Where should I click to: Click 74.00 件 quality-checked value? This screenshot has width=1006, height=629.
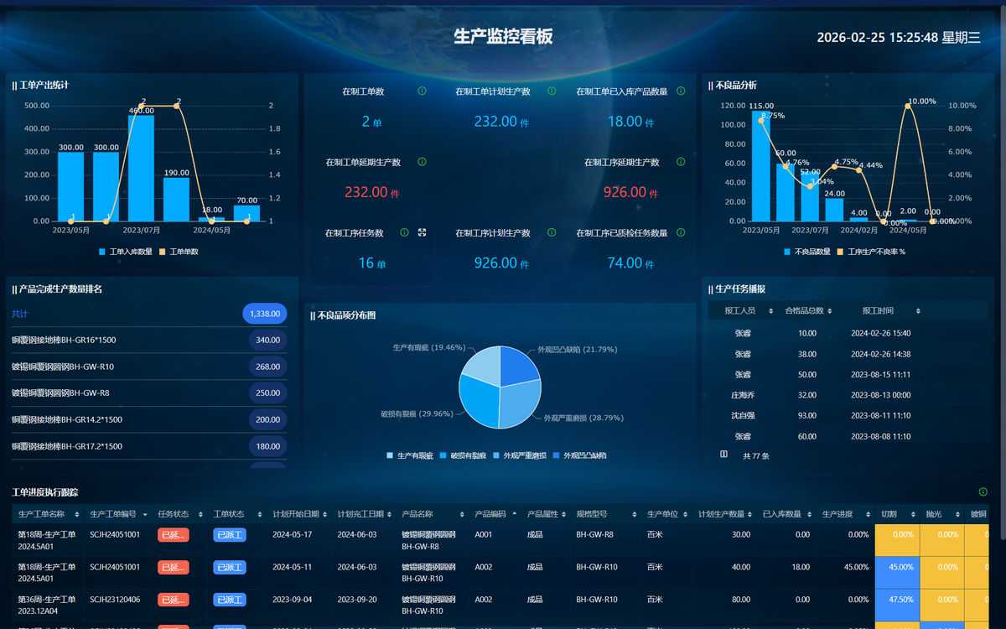pos(630,263)
